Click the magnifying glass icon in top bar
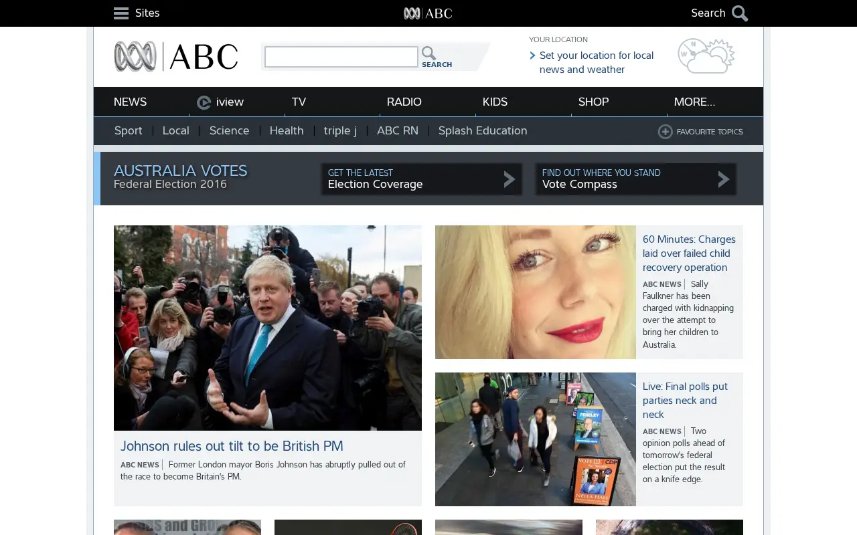857x535 pixels. coord(740,13)
